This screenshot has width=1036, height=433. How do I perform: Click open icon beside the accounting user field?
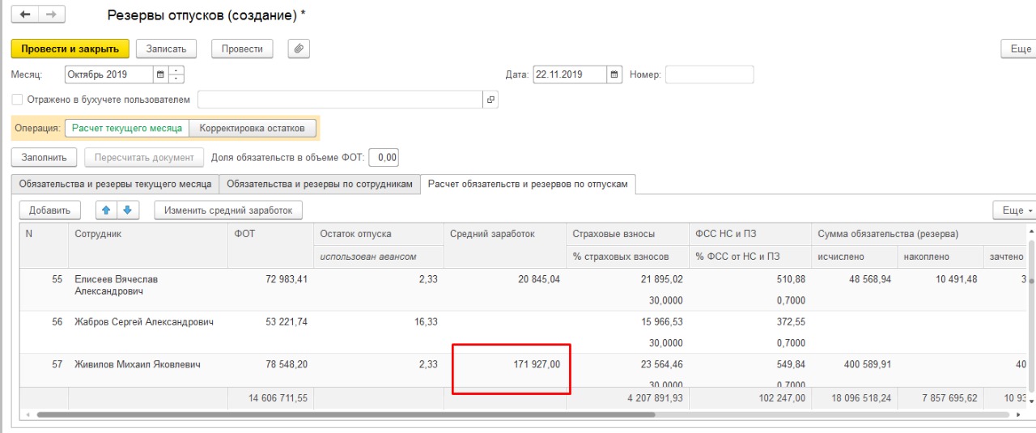tap(490, 100)
